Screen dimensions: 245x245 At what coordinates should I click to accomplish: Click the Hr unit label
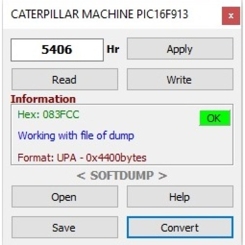click(x=113, y=49)
